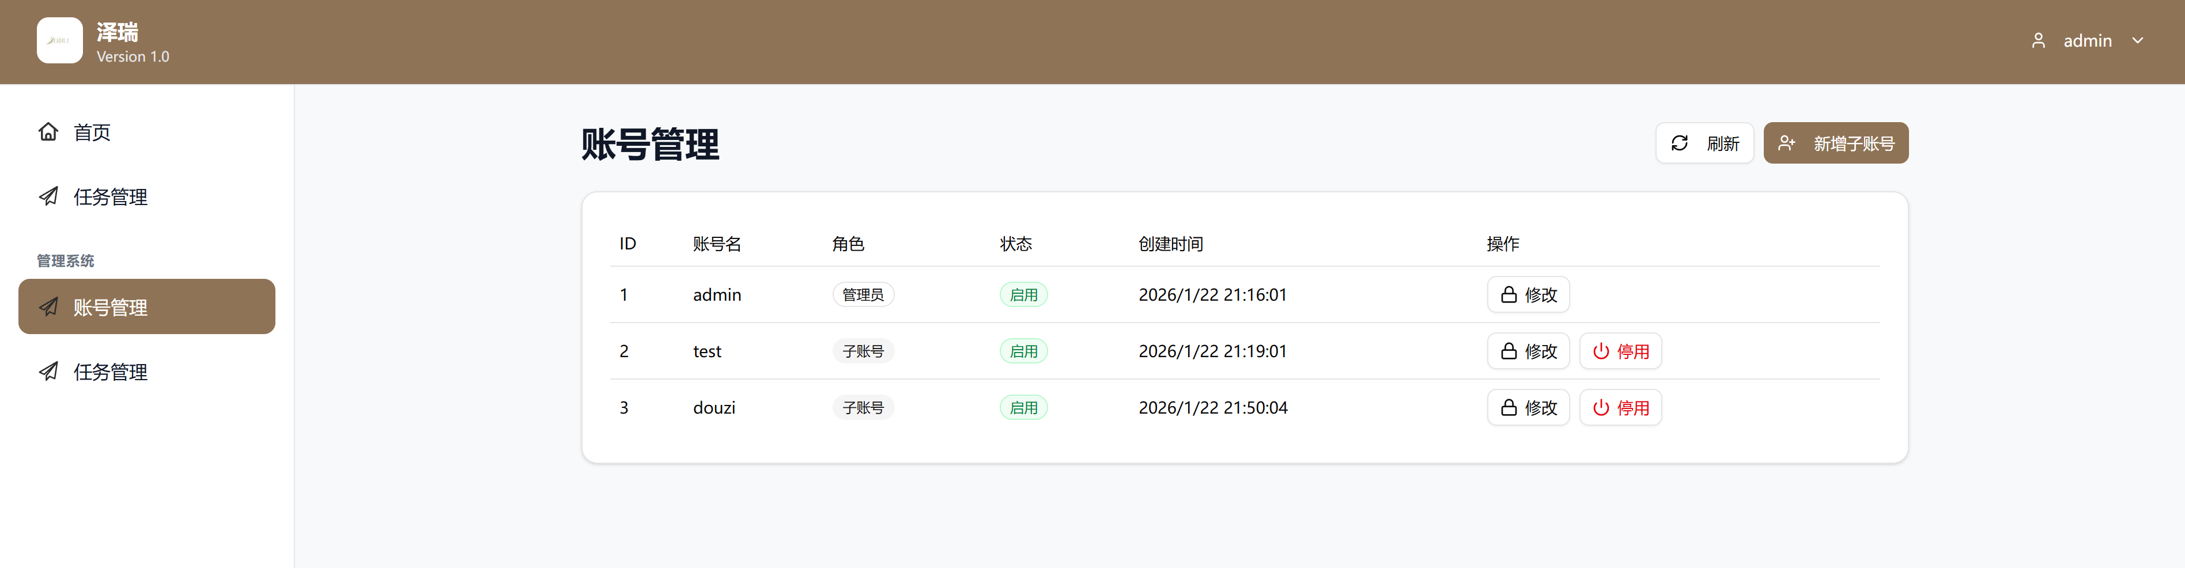This screenshot has height=568, width=2185.
Task: Click the add-user icon in 新增子账号
Action: [x=1786, y=143]
